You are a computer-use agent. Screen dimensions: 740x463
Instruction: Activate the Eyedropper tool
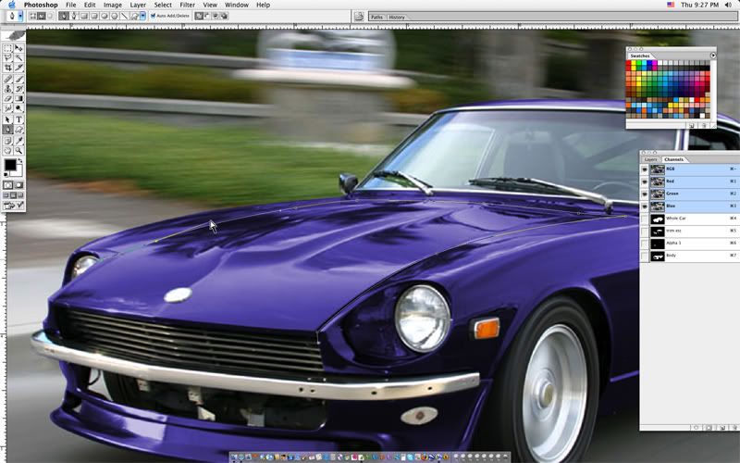pyautogui.click(x=19, y=140)
